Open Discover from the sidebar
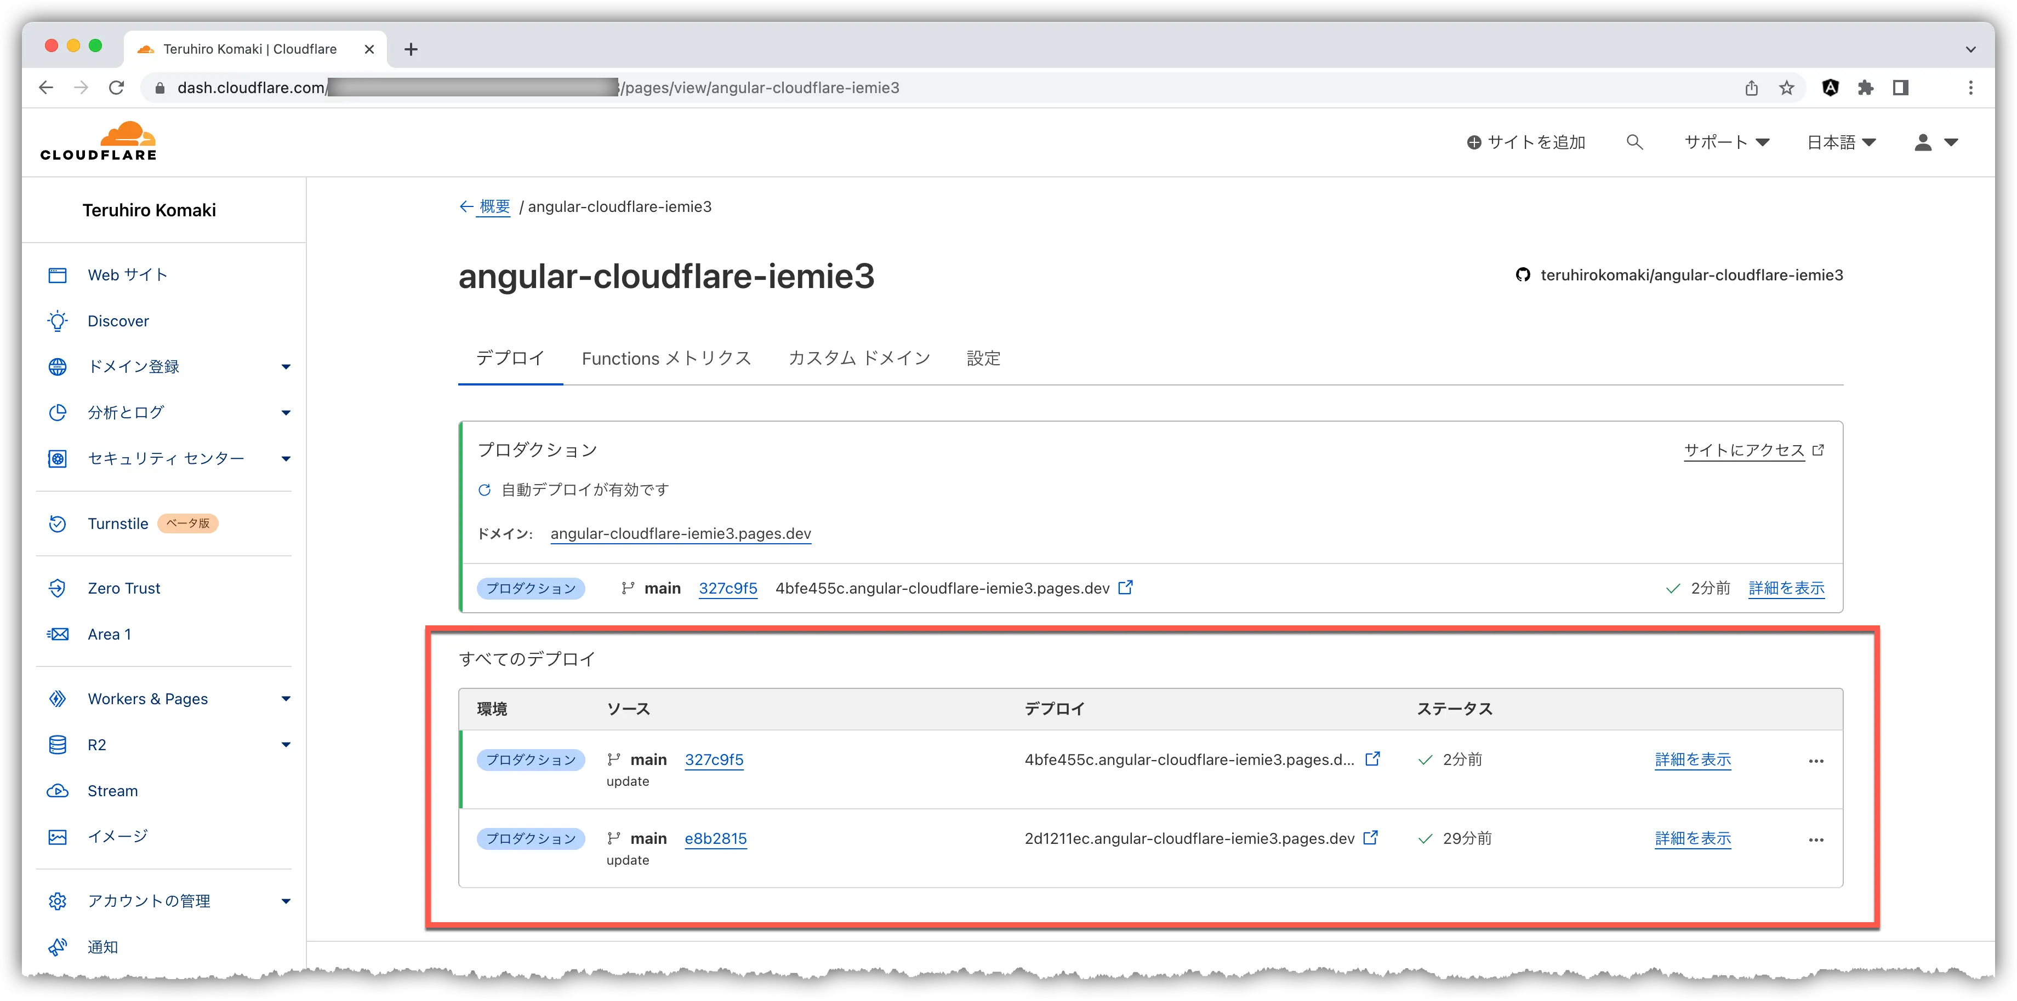2017x1001 pixels. tap(117, 321)
